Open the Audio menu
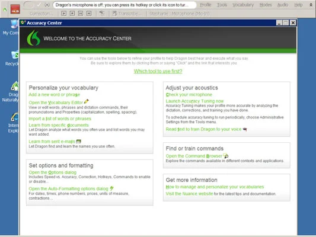This screenshot has width=316, height=237. pyautogui.click(x=283, y=5)
